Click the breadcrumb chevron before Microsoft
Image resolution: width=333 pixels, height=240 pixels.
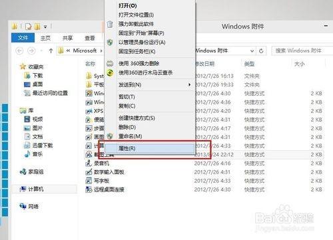click(68, 51)
